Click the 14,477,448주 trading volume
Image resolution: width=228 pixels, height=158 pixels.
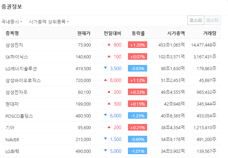(x=204, y=45)
